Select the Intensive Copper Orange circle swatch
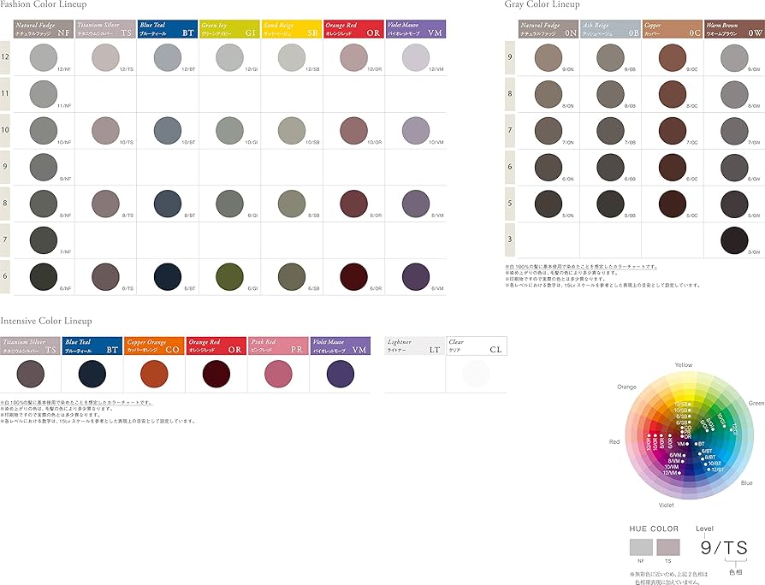Screen dimensions: 765x585 pyautogui.click(x=154, y=374)
